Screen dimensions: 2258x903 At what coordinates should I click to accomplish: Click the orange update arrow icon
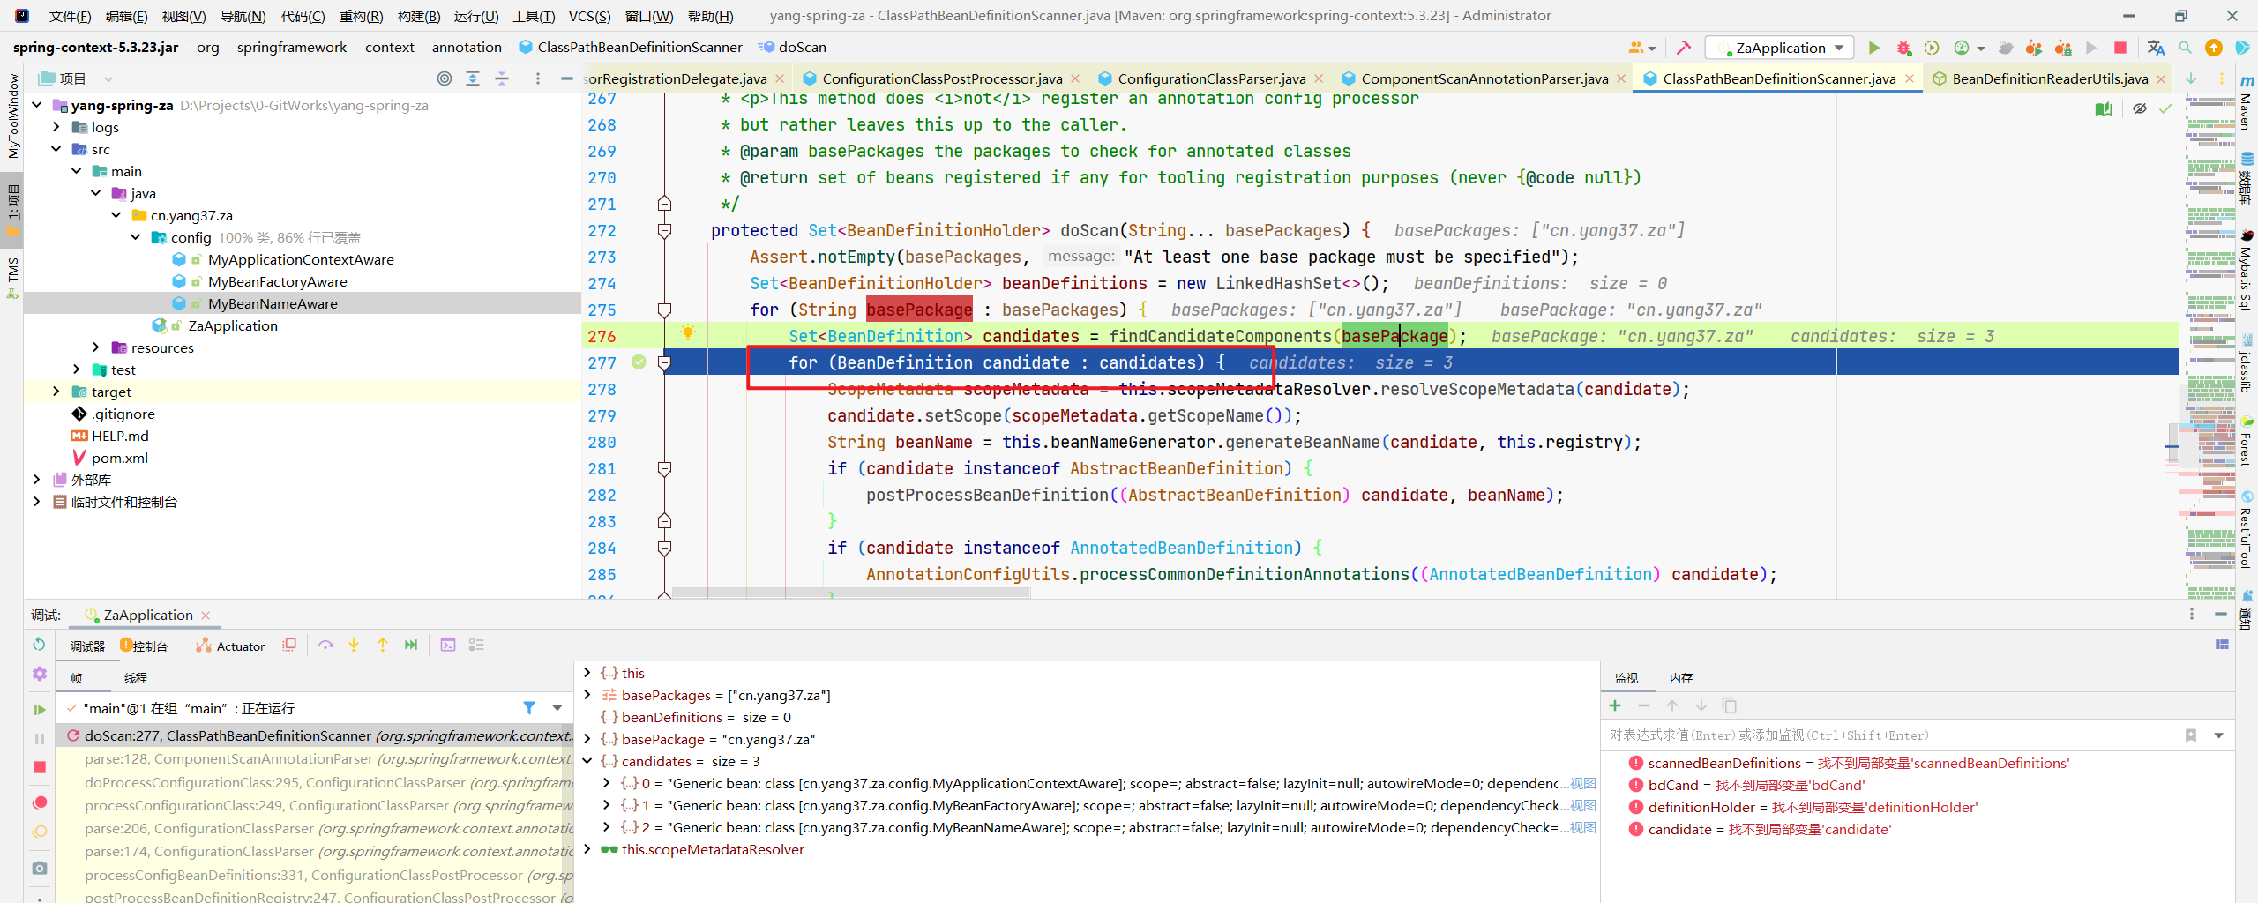2214,48
